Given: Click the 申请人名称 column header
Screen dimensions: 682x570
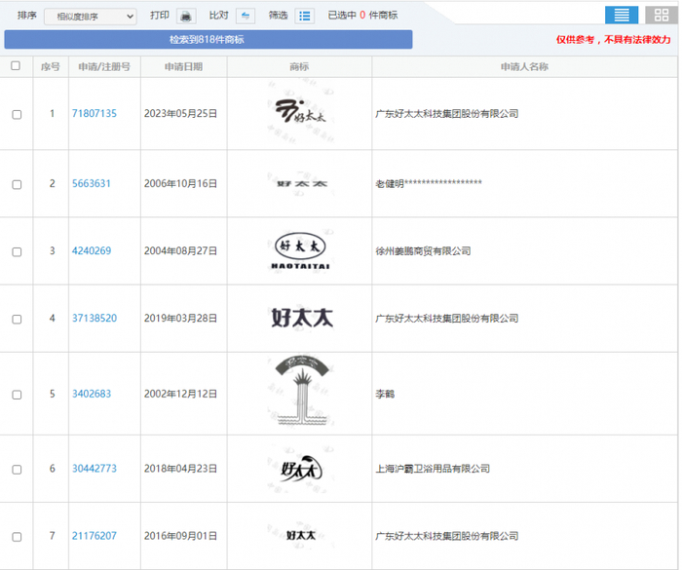Looking at the screenshot, I should click(524, 67).
